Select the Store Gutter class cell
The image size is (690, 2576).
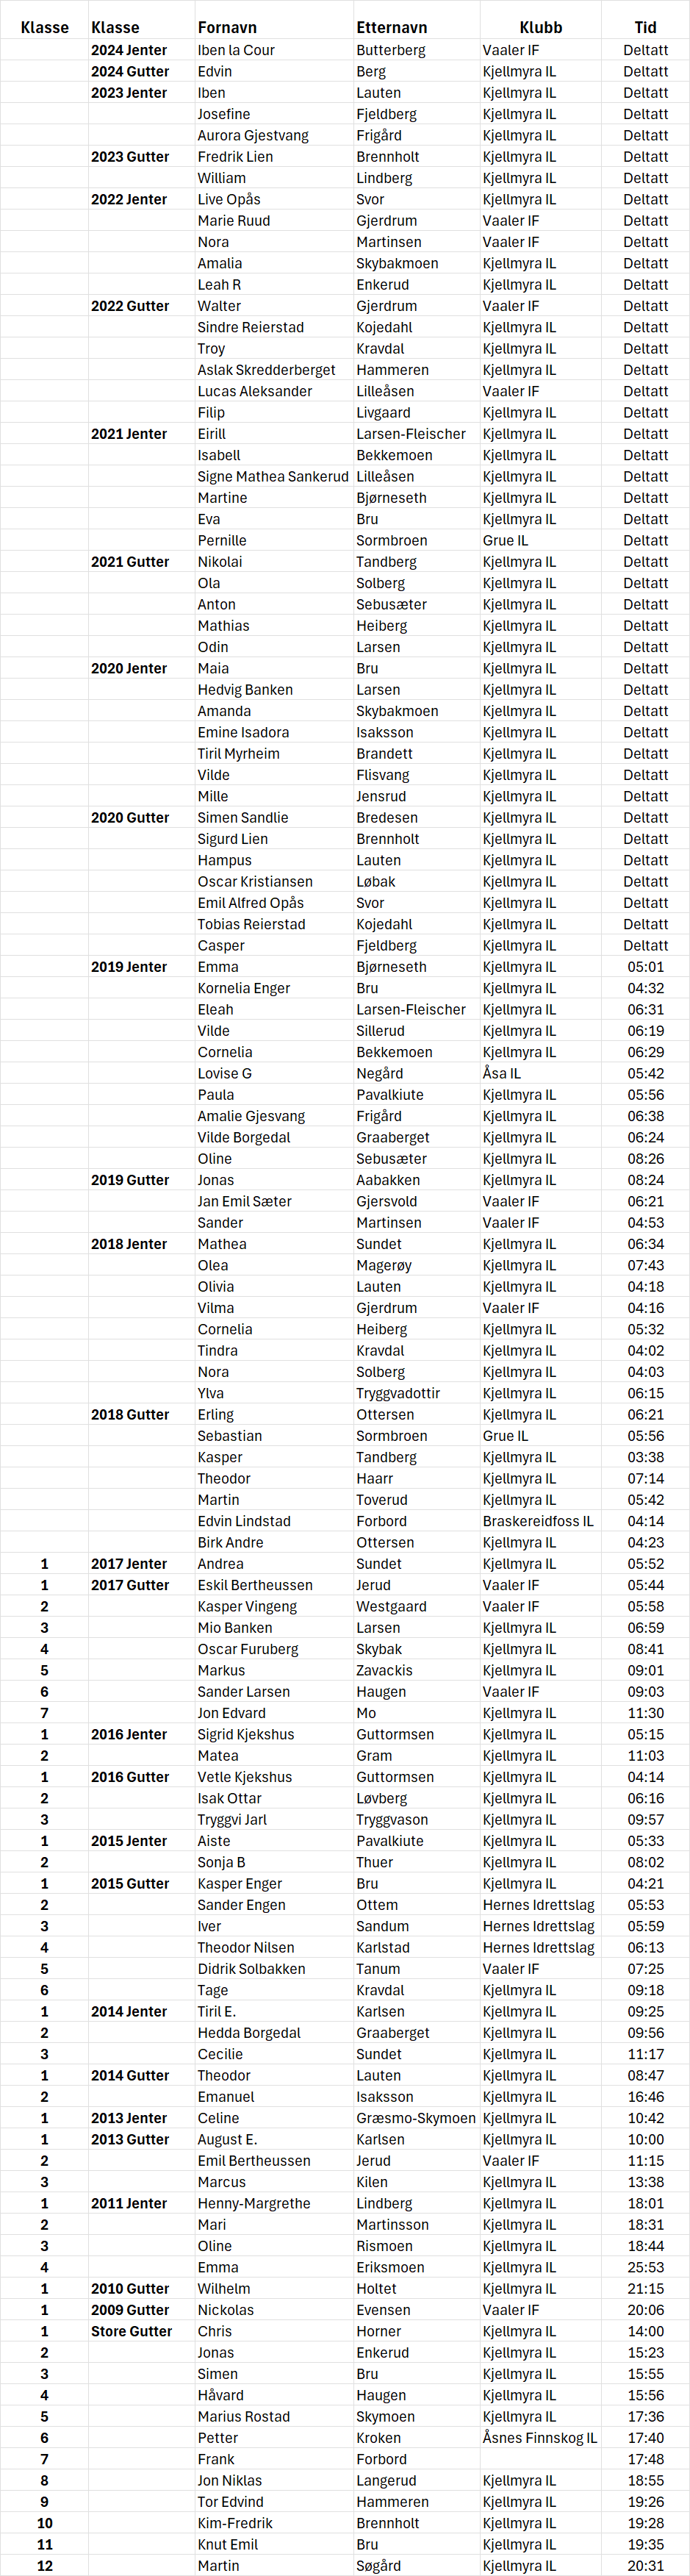point(131,2331)
